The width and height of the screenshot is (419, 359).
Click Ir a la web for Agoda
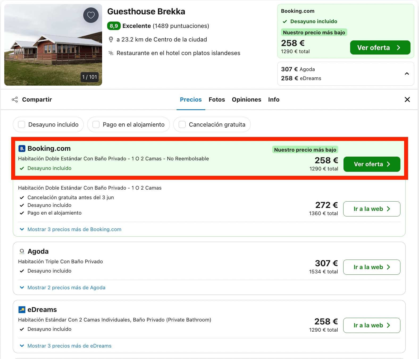[x=372, y=267]
